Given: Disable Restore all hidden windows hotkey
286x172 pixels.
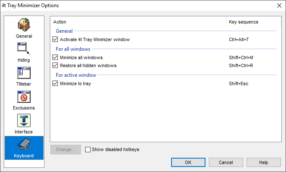Looking at the screenshot, I should point(55,65).
